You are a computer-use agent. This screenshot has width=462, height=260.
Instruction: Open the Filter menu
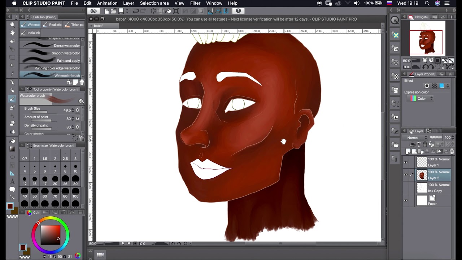(x=195, y=3)
